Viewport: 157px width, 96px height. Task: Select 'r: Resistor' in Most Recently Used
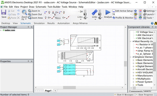click(x=144, y=44)
